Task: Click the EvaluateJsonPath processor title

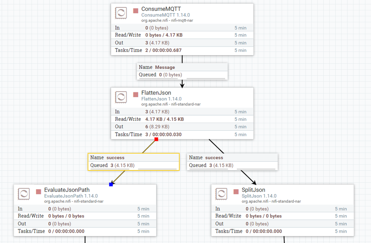Action: click(67, 190)
